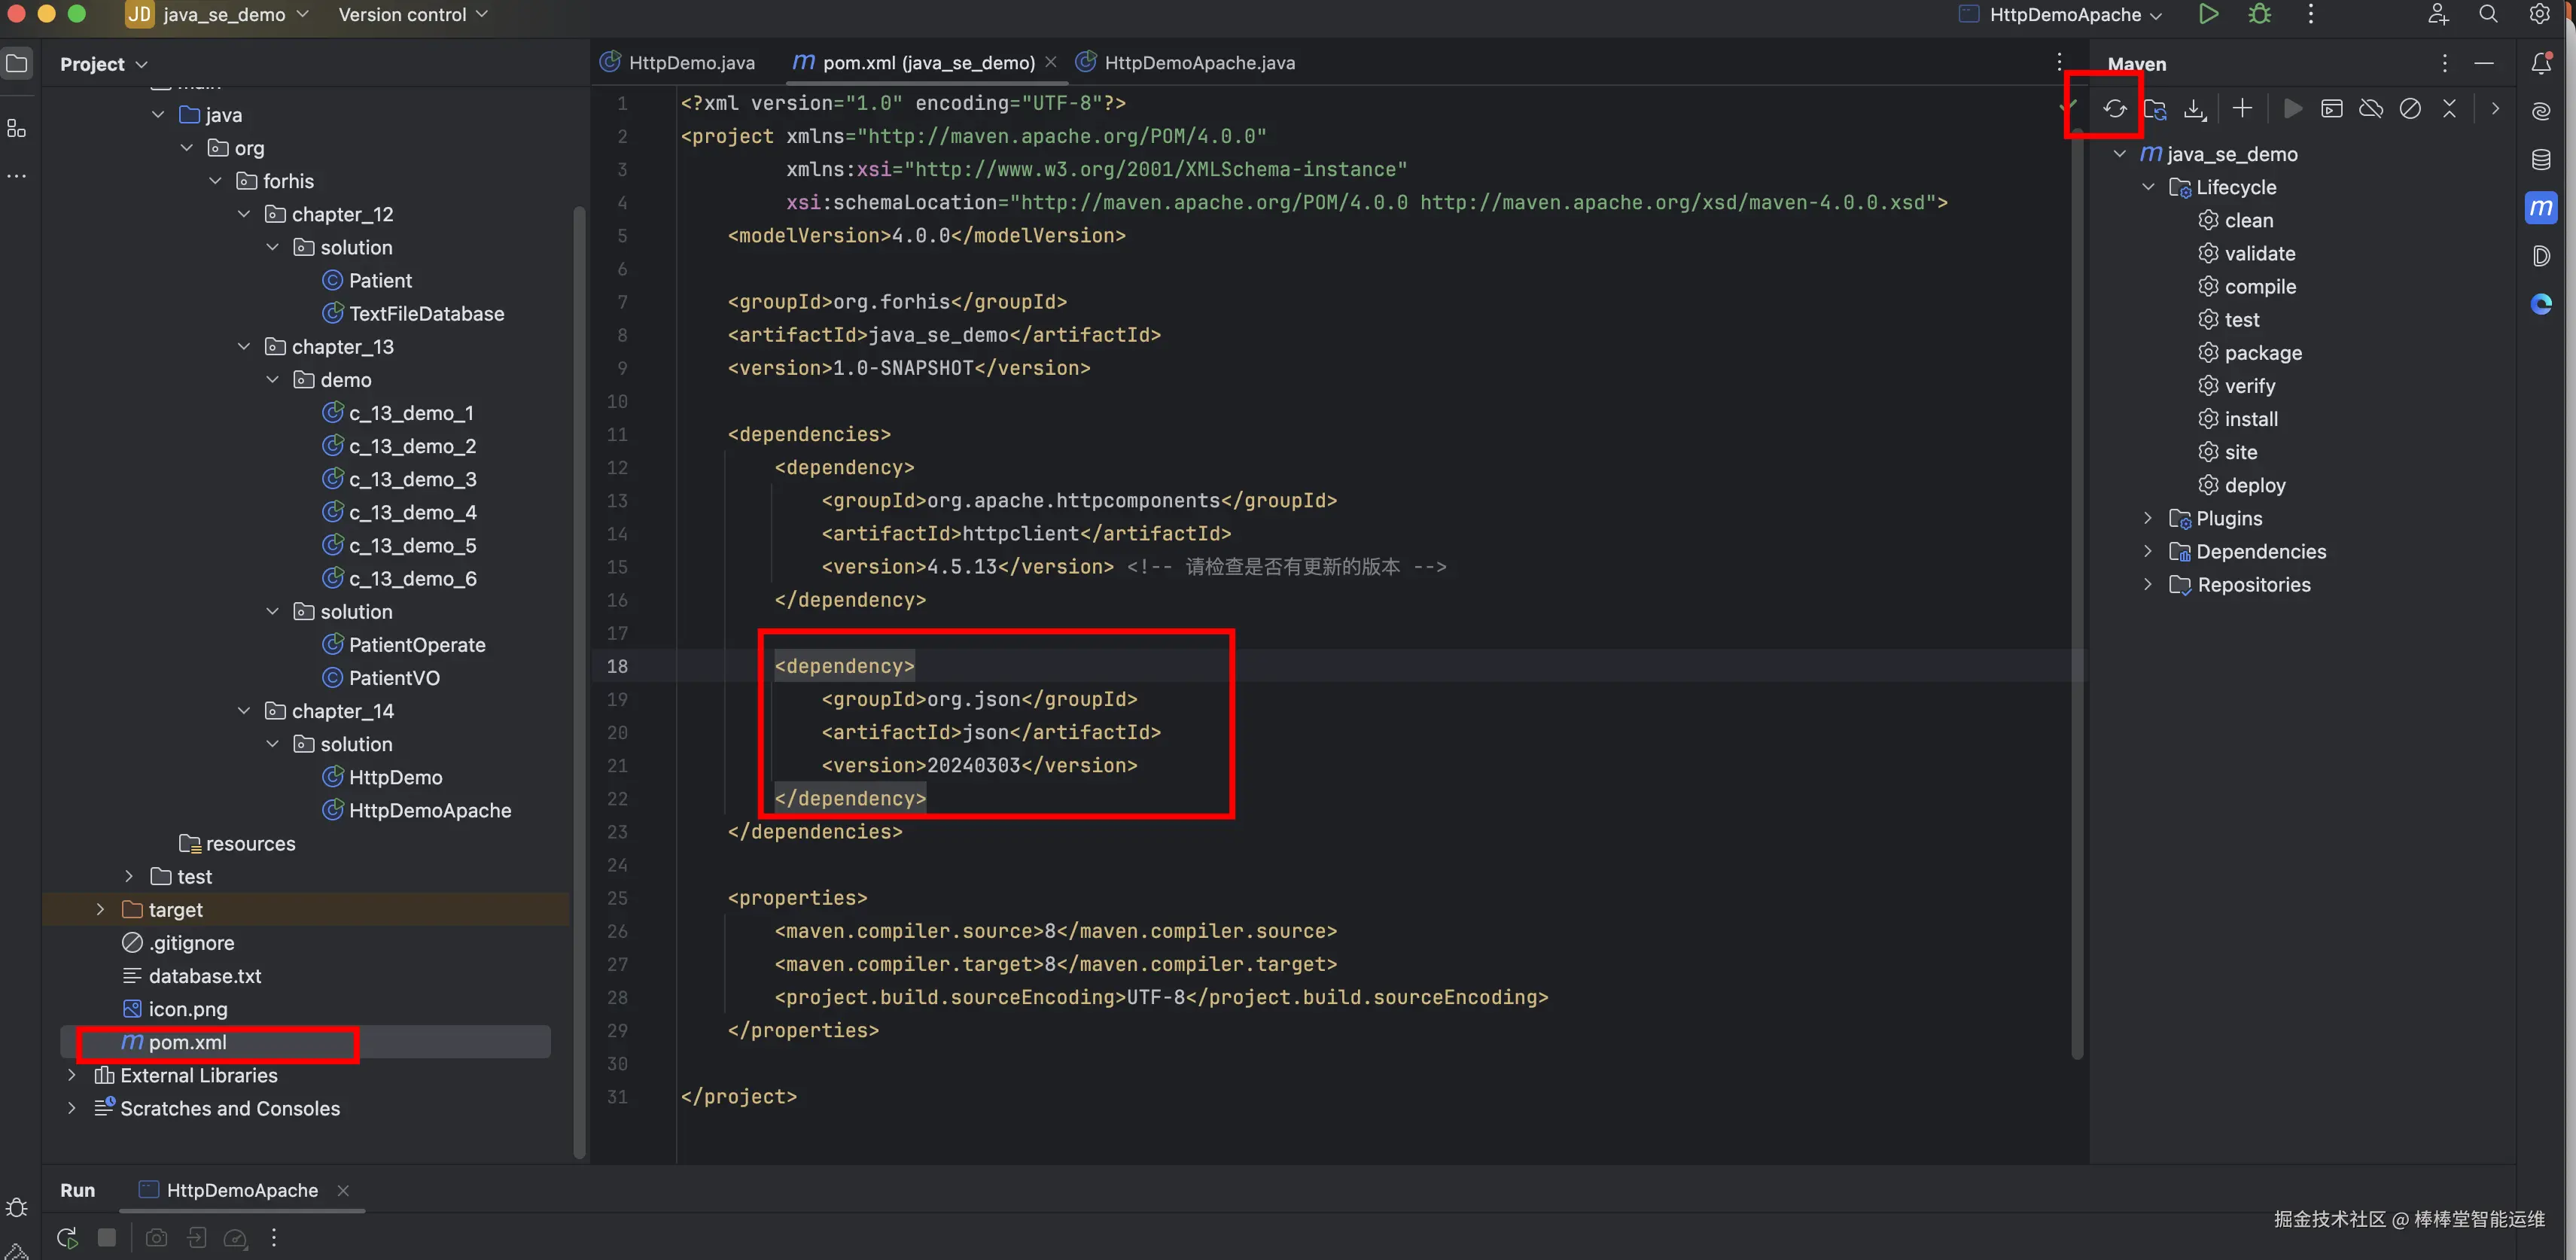Open the Database tool window icon
2576x1260 pixels.
2541,160
